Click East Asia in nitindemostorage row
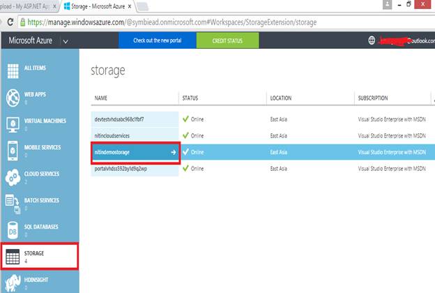This screenshot has height=293, width=435. coord(279,152)
